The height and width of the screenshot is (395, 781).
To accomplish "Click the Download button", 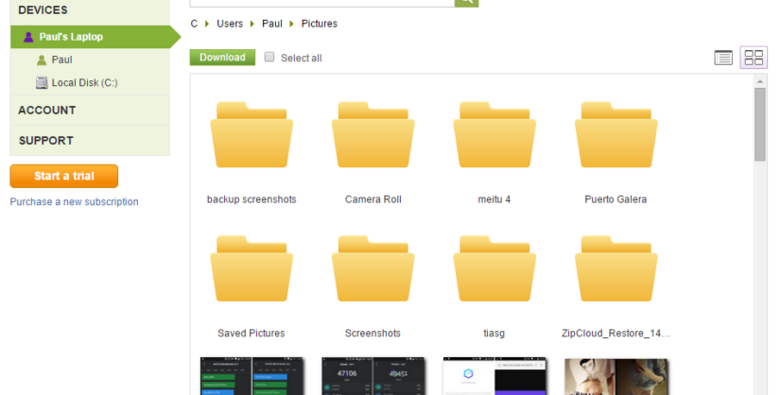I will click(222, 58).
